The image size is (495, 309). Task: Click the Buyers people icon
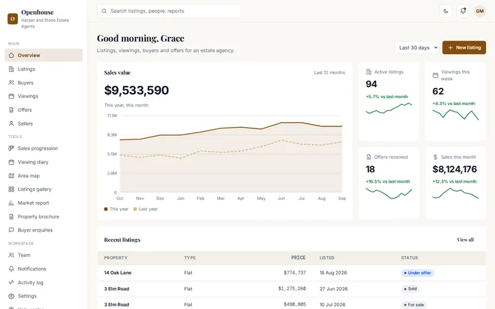12,82
